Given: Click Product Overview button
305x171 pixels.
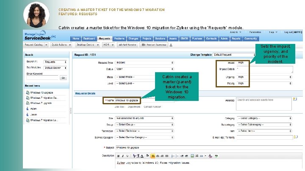Looking at the screenshot, I should (154, 45).
